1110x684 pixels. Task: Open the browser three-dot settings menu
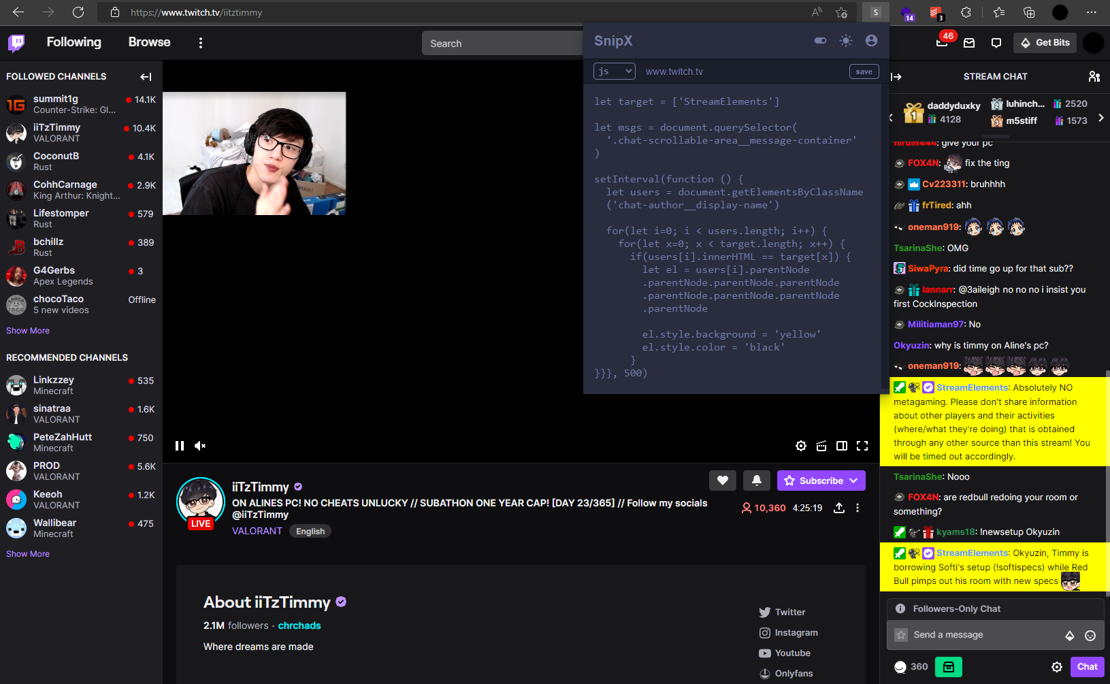pos(1092,12)
